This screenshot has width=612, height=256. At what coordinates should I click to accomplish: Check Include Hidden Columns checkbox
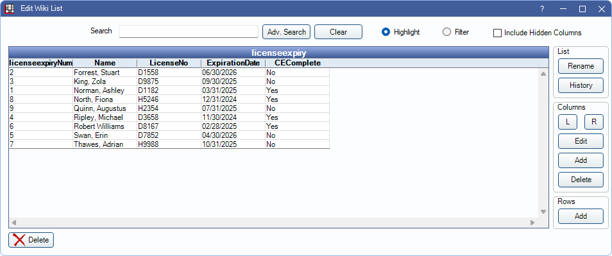(x=497, y=33)
